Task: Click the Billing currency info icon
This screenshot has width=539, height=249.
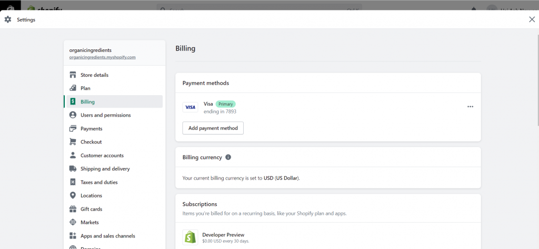Action: click(228, 157)
